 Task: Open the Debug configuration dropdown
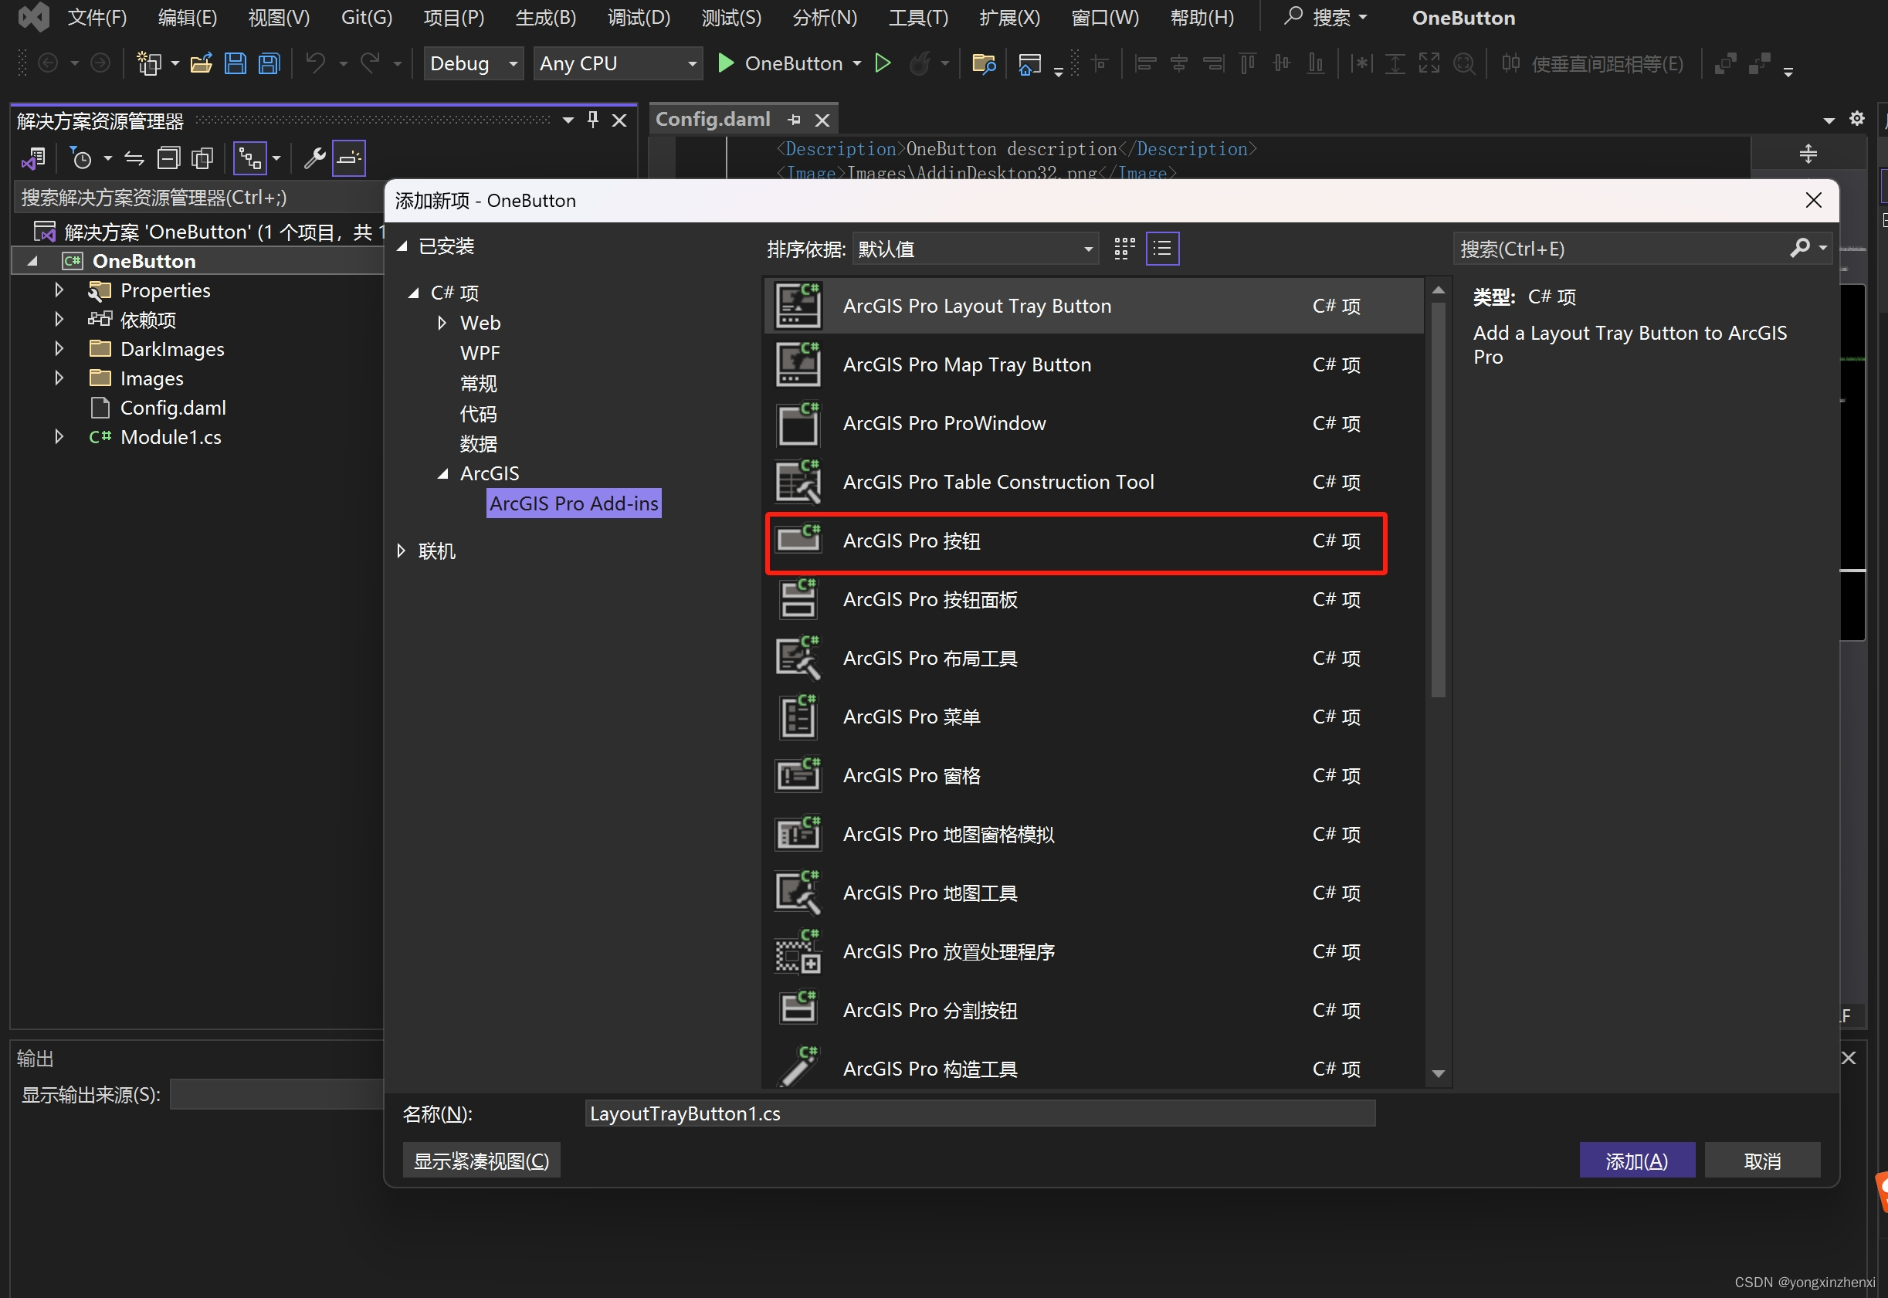click(x=473, y=63)
